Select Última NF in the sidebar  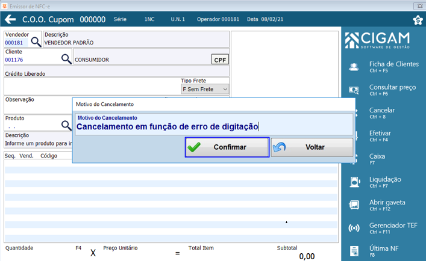(384, 251)
